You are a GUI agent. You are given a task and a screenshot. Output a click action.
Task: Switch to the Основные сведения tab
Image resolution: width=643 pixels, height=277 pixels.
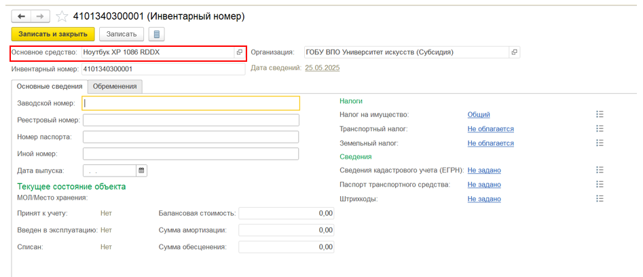pyautogui.click(x=49, y=86)
